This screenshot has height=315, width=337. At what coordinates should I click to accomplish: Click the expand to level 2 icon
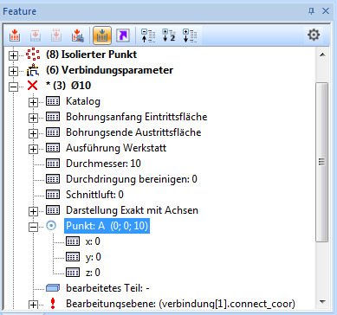pyautogui.click(x=169, y=35)
